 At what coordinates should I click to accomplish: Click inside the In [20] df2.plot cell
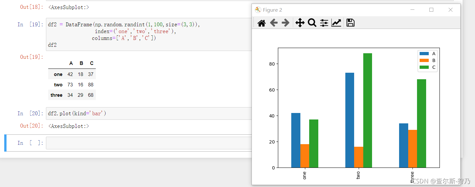pos(149,113)
